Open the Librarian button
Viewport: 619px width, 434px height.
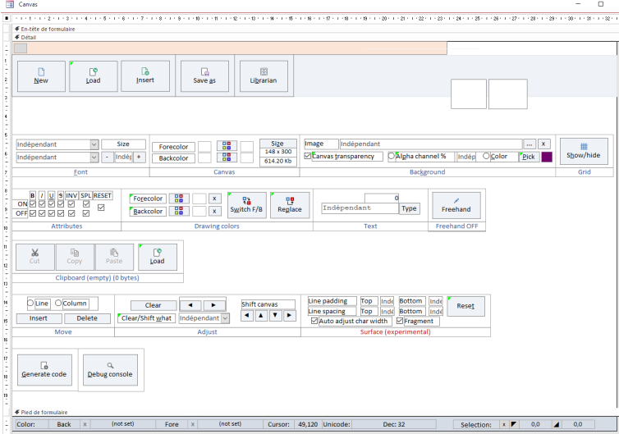pos(264,76)
